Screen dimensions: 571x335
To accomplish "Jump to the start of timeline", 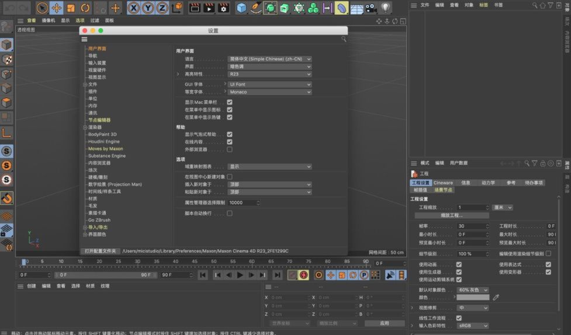I will pos(202,275).
